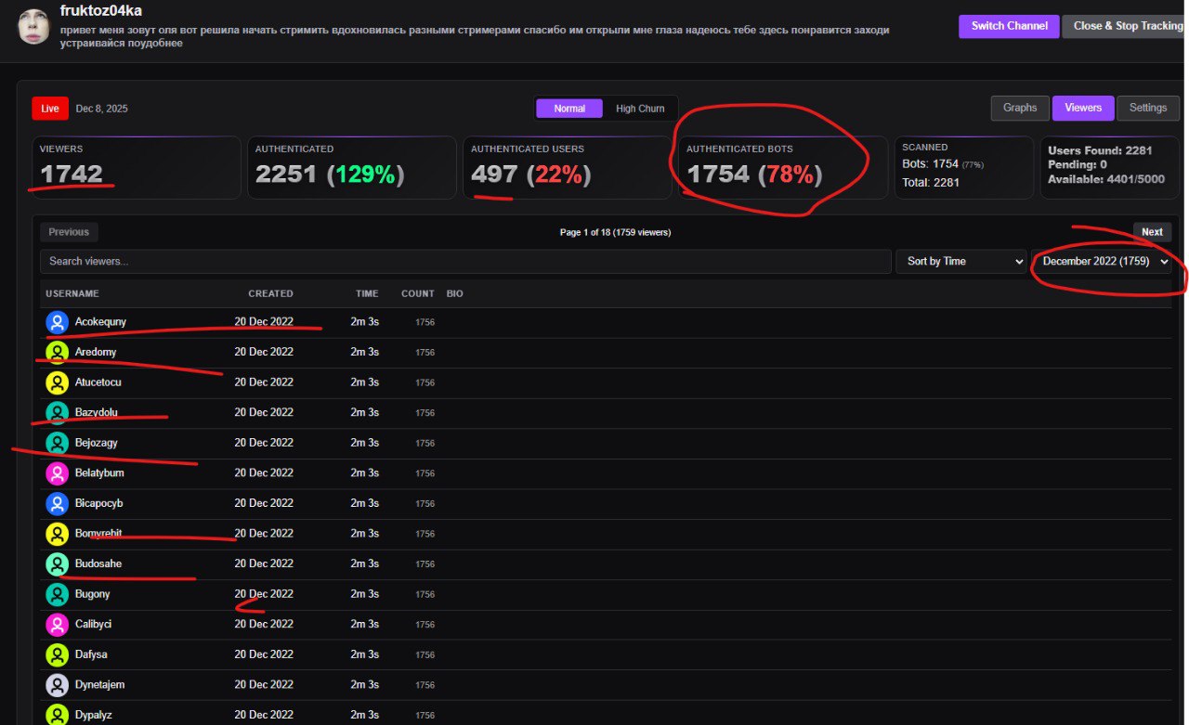This screenshot has width=1189, height=725.
Task: Click the Scanned Total: 2281 line
Action: click(932, 183)
